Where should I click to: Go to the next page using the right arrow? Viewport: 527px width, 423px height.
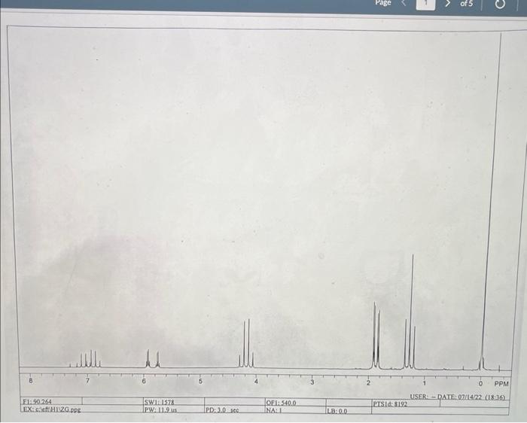click(448, 4)
